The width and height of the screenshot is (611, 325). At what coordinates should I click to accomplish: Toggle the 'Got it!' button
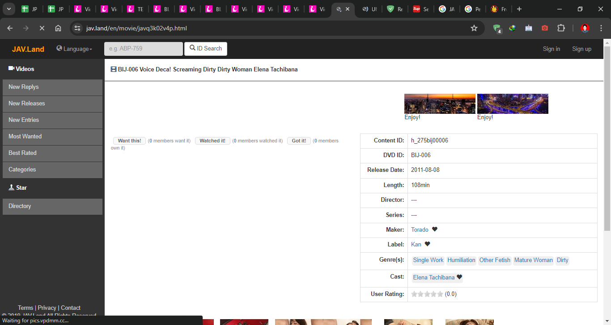(299, 141)
